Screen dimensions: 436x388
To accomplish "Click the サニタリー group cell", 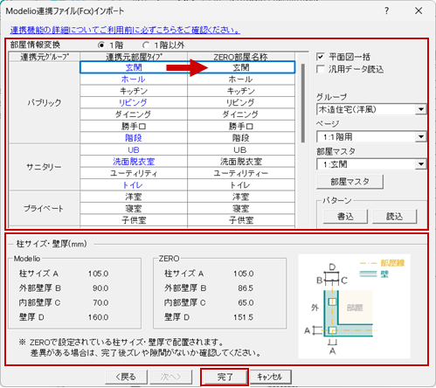I will pos(45,167).
